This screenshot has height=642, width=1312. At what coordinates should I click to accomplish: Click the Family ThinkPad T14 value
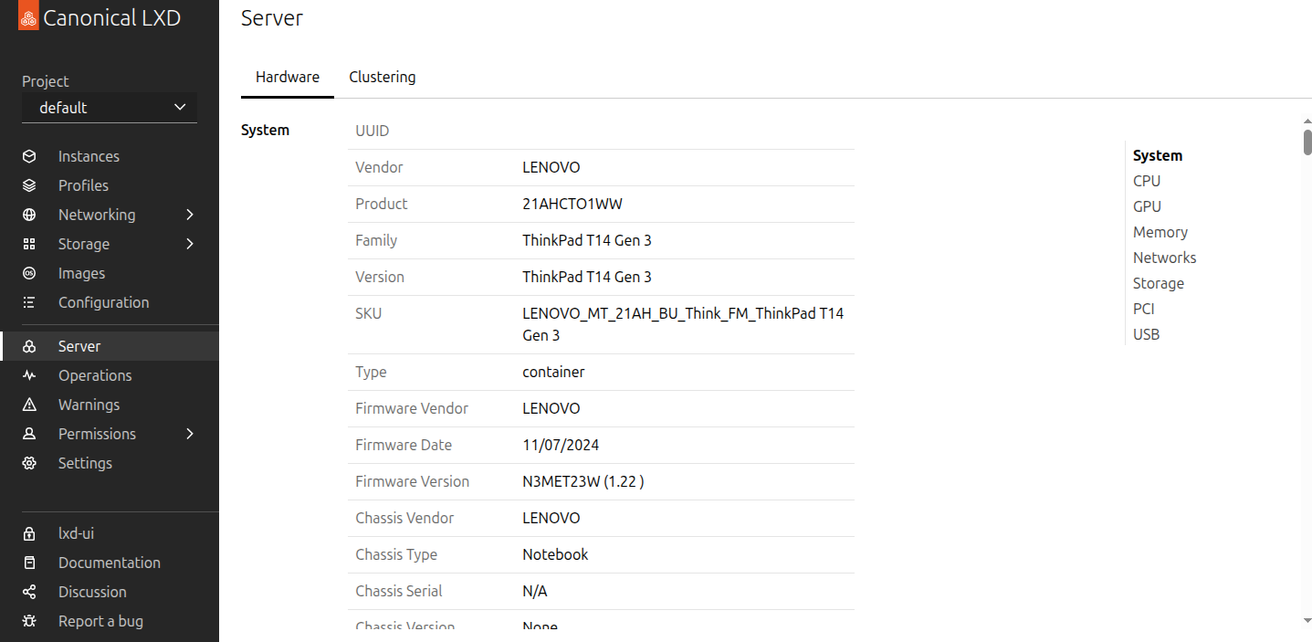pos(587,240)
